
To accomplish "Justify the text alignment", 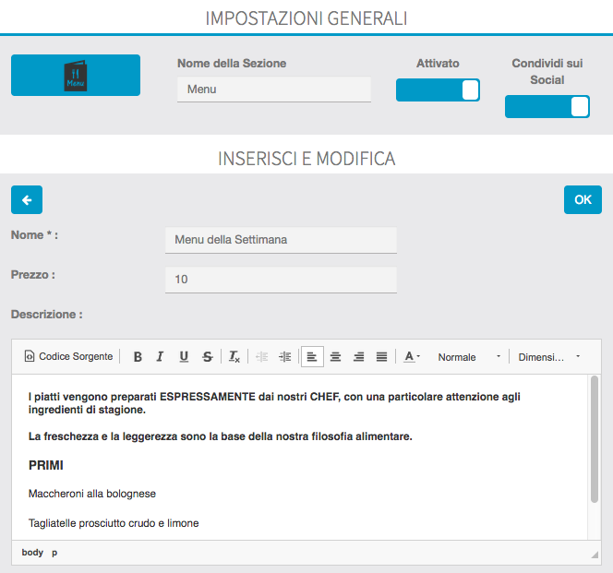I will coord(381,356).
